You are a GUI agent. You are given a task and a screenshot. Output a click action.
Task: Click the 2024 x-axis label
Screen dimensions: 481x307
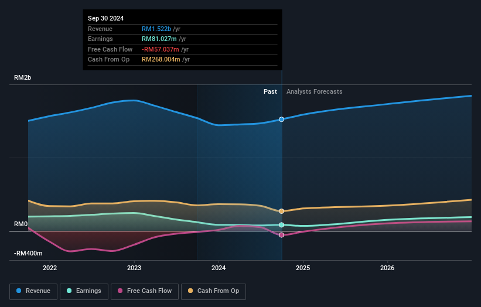tap(219, 268)
